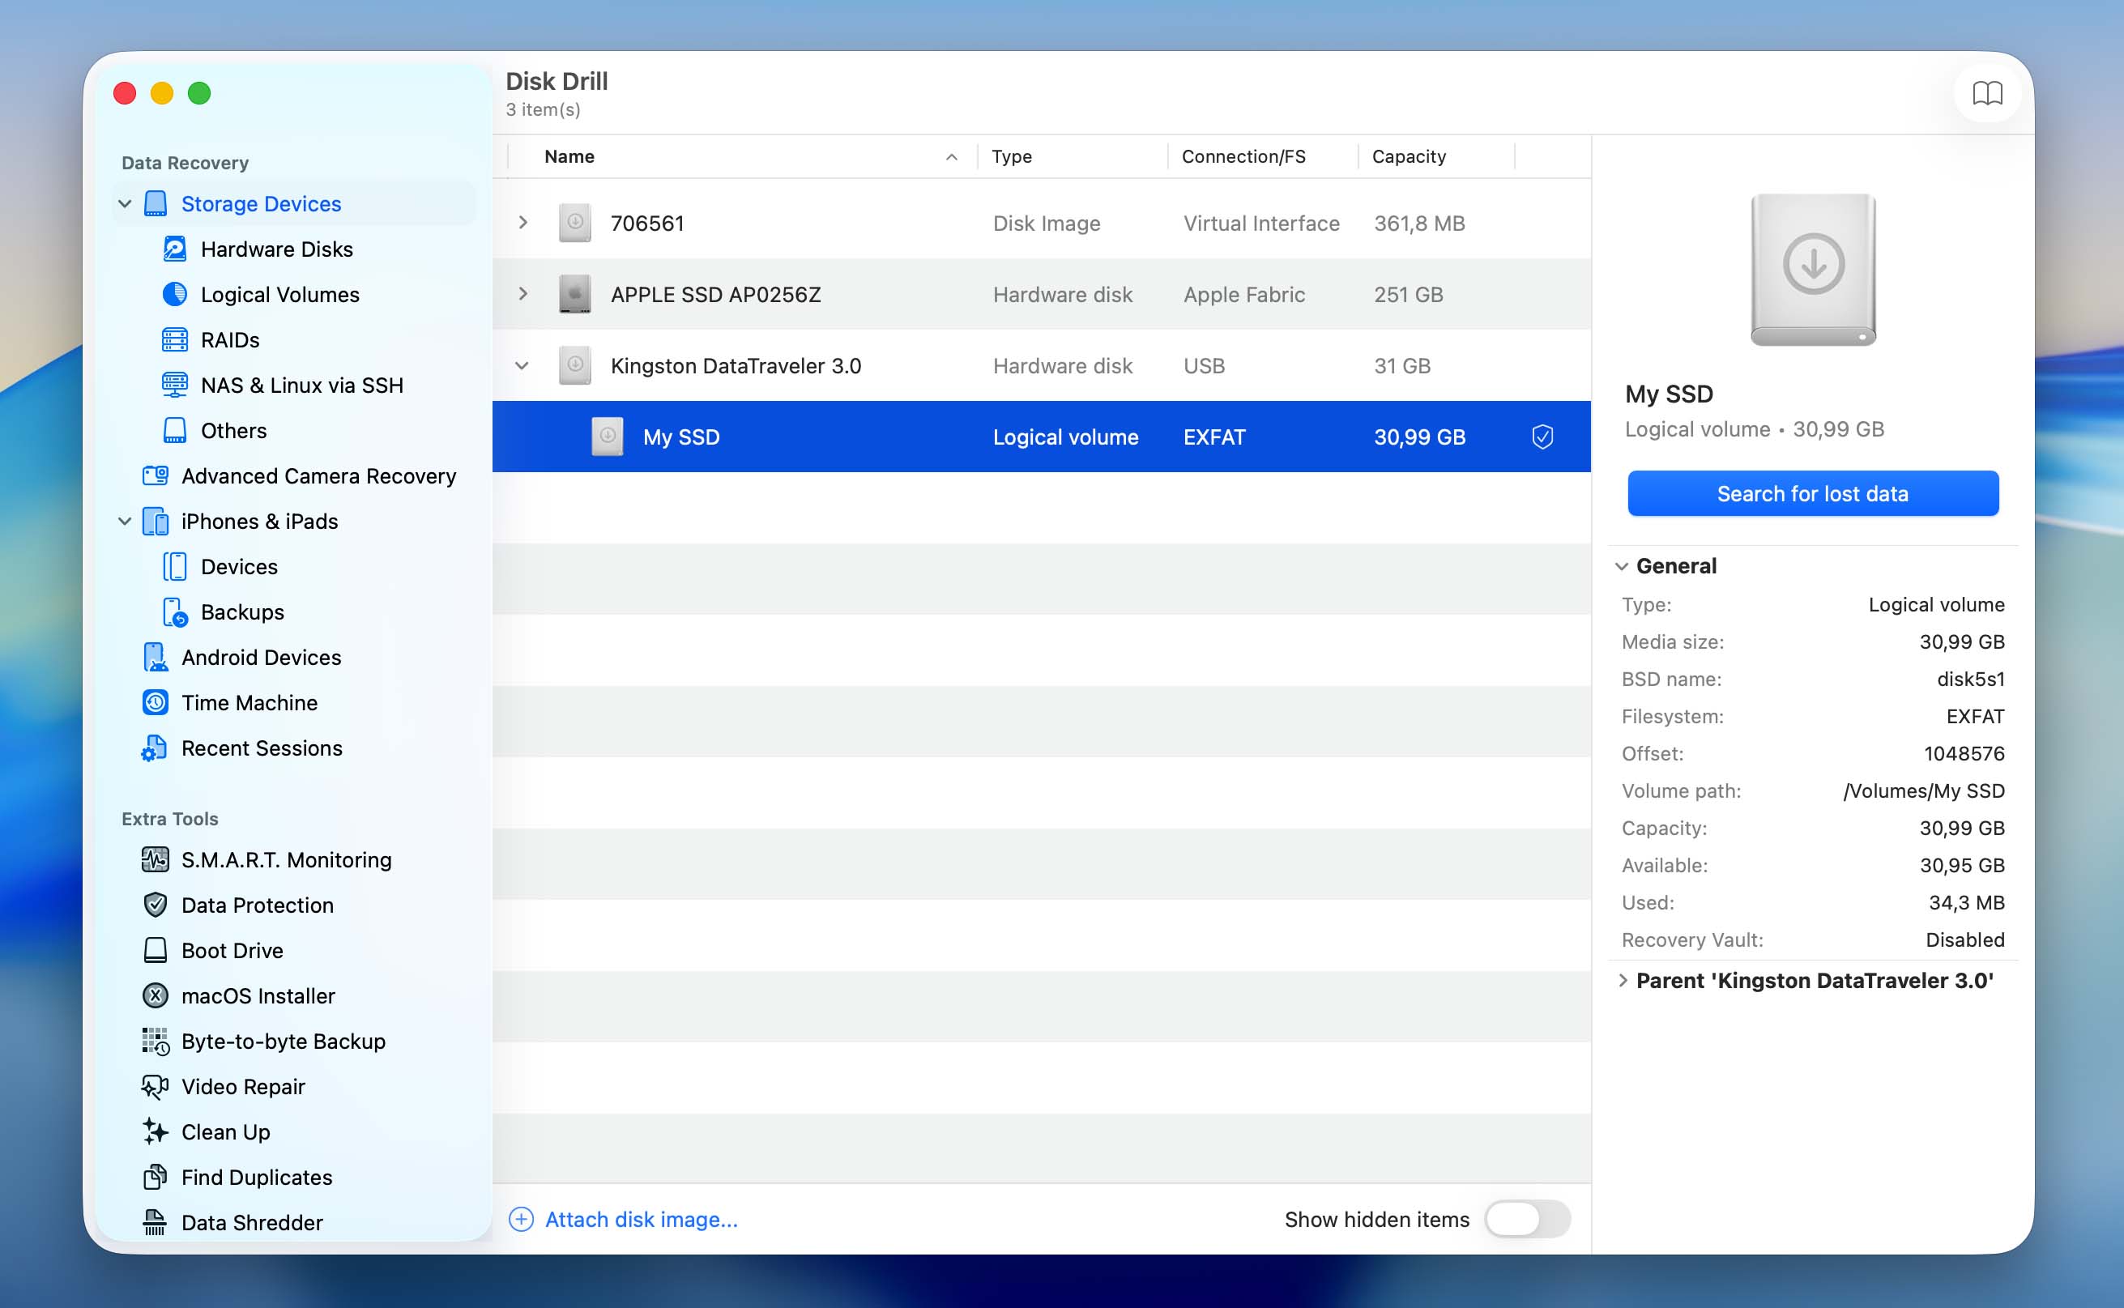The width and height of the screenshot is (2124, 1308).
Task: Click the Recovery Vault Disabled value
Action: click(1964, 939)
